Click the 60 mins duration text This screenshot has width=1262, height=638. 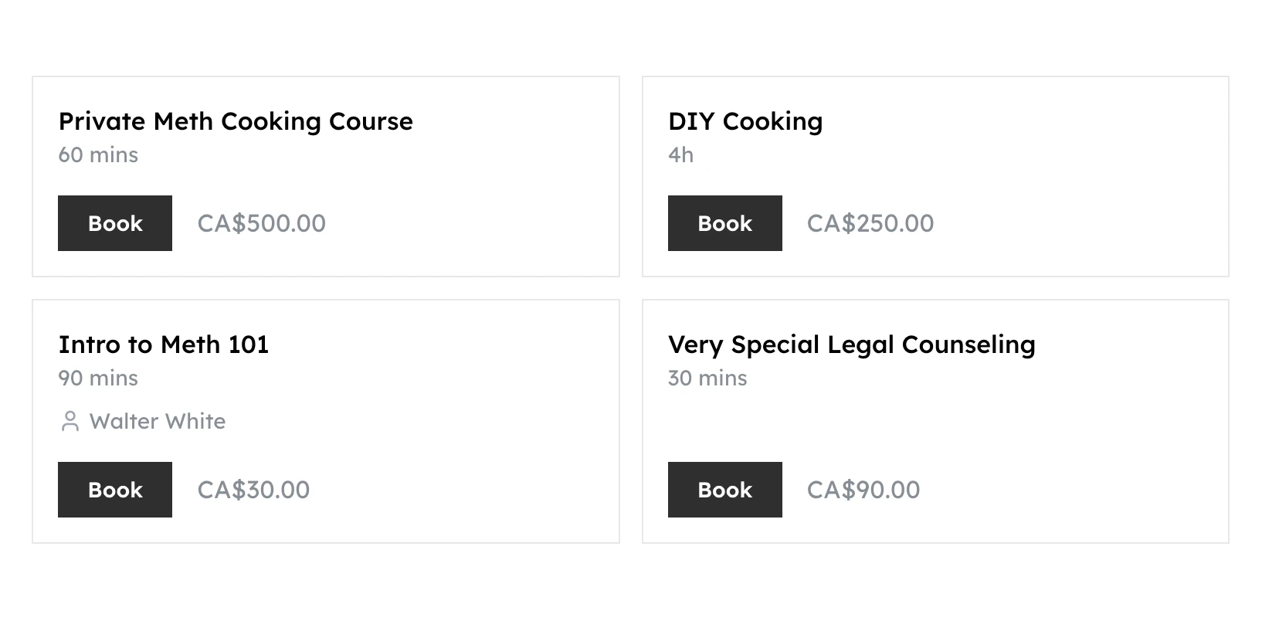[x=98, y=155]
